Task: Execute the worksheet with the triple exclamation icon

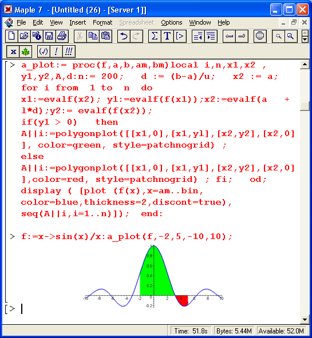Action: click(x=69, y=51)
